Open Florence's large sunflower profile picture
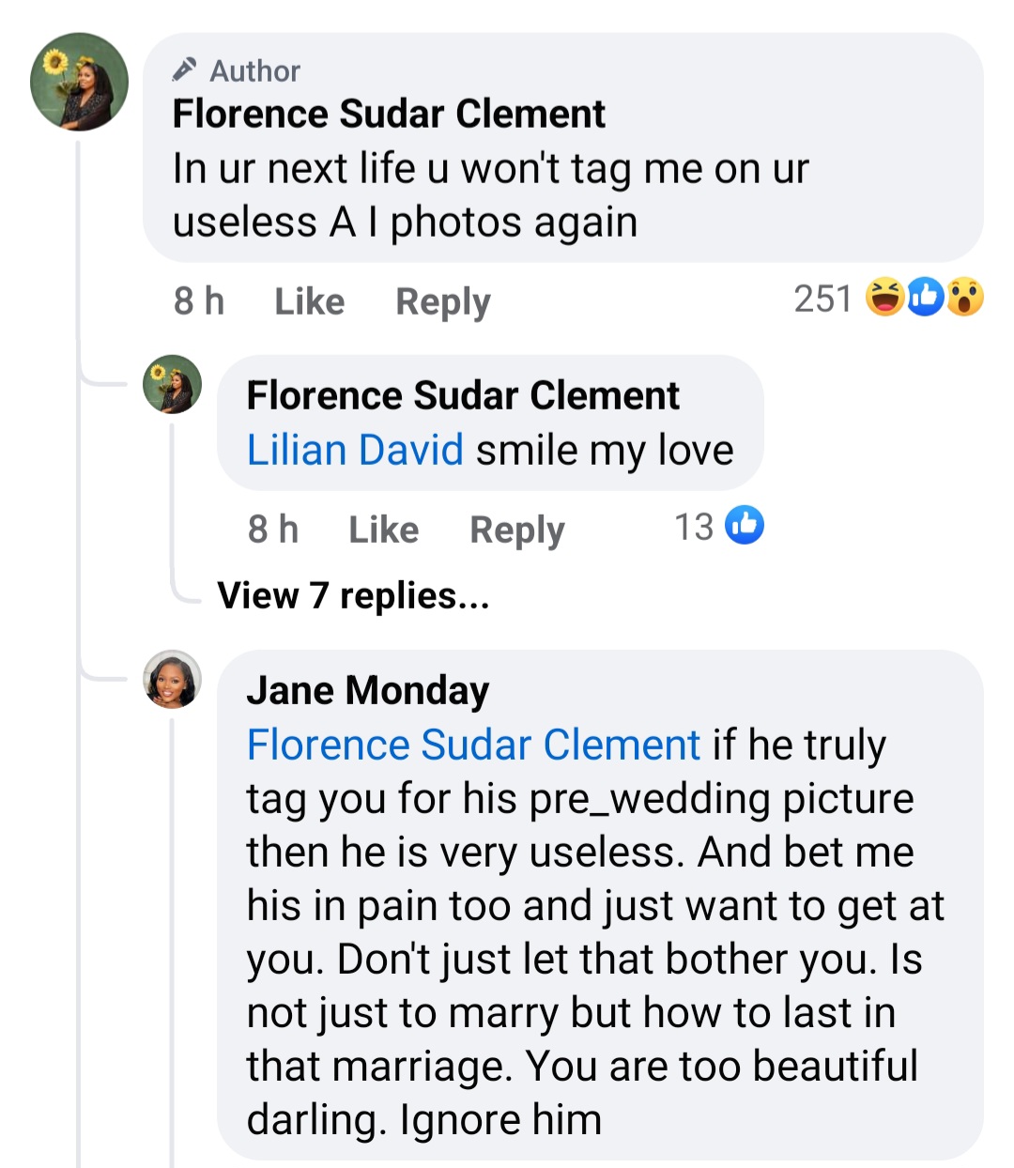 coord(80,82)
